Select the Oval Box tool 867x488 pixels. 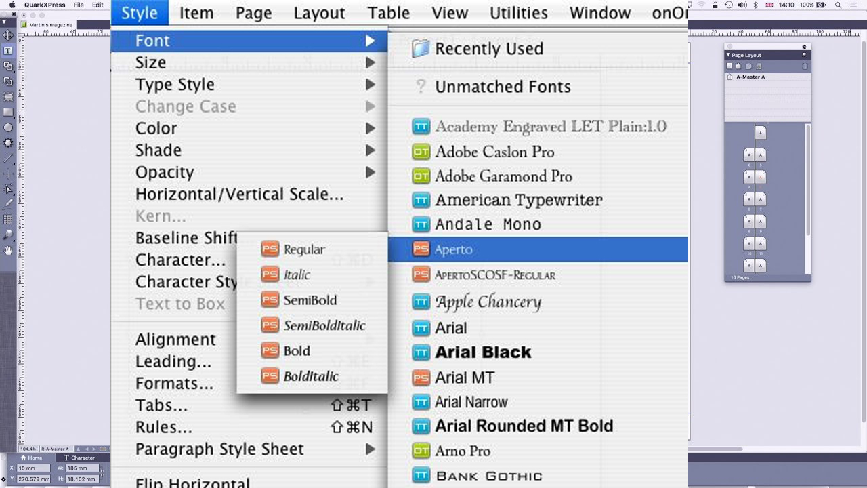point(8,127)
